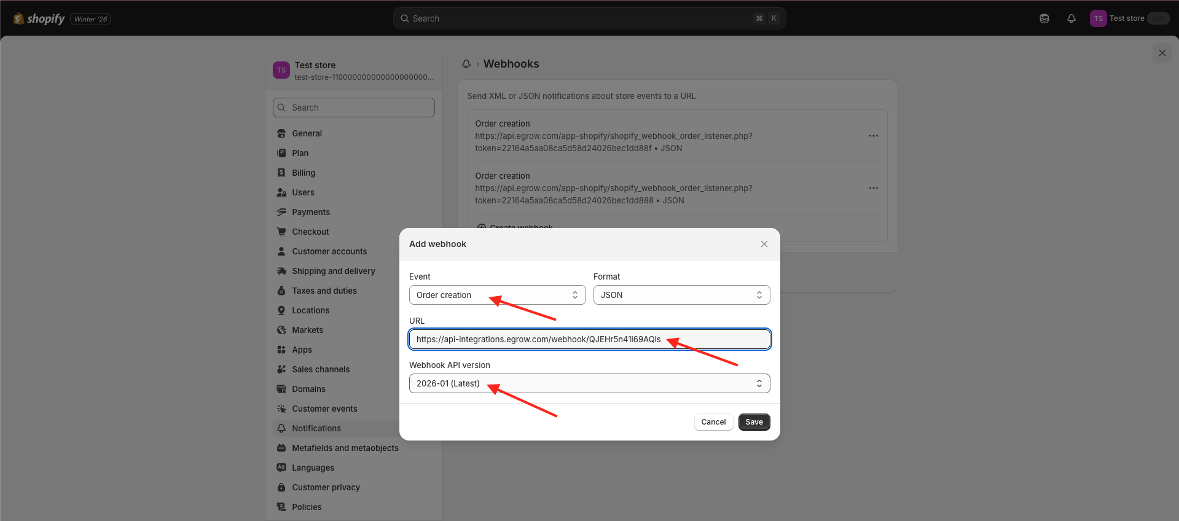Open the sidekick inbox icon in the top bar
The width and height of the screenshot is (1179, 521).
pos(1044,18)
